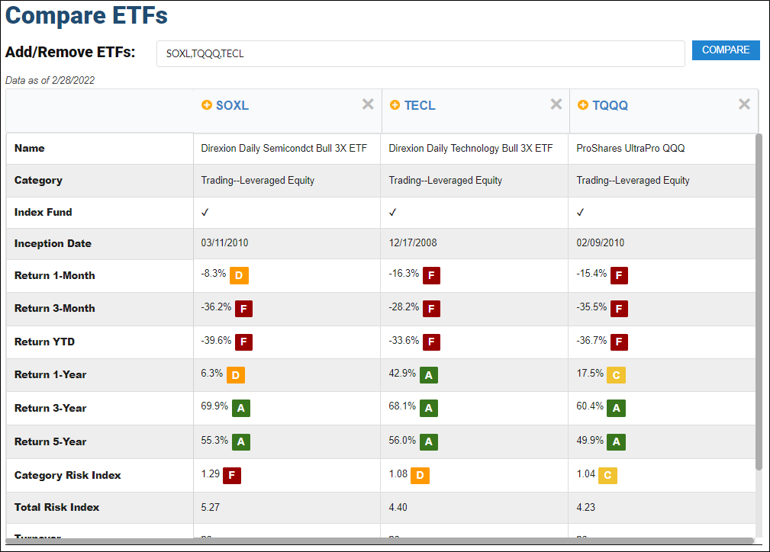
Task: Open the SOXL ticker link
Action: coord(232,105)
